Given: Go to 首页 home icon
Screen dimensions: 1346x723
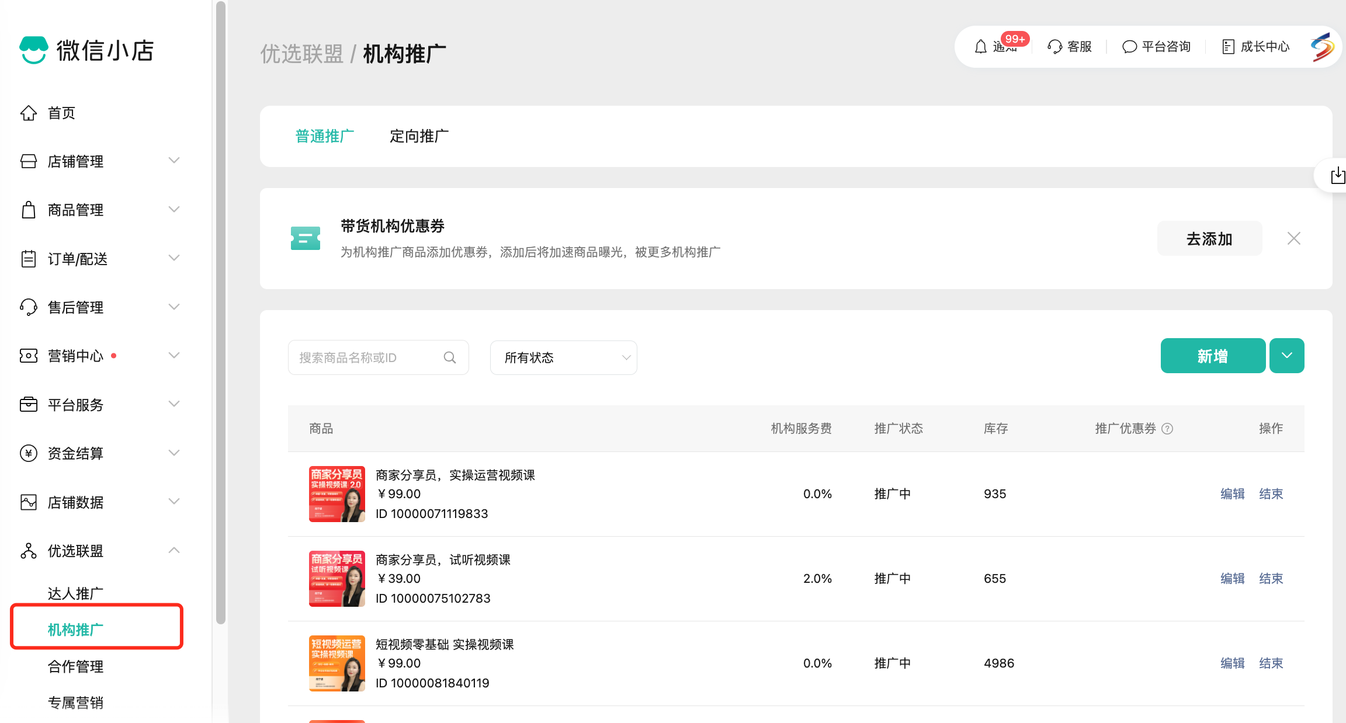Looking at the screenshot, I should [29, 113].
